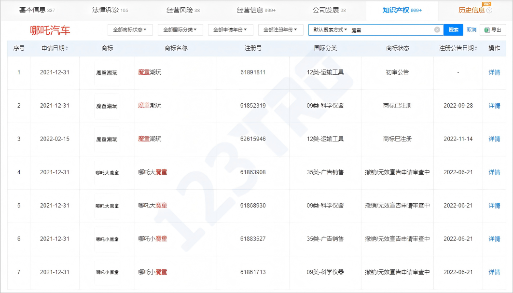Open 详情 for registration number 61891811
The image size is (513, 293).
pyautogui.click(x=495, y=72)
